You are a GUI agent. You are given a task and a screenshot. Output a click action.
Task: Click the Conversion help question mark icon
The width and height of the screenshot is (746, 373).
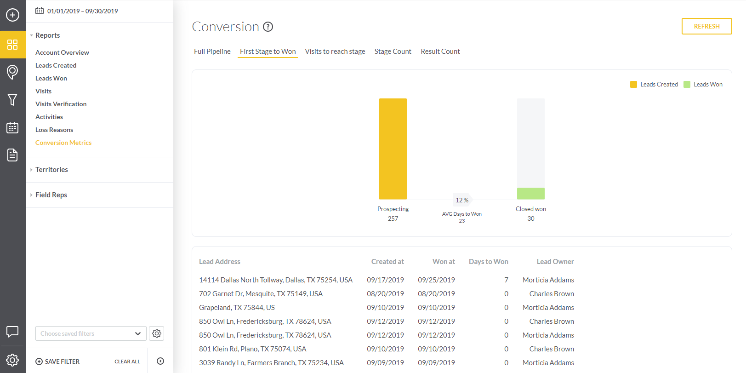(268, 27)
